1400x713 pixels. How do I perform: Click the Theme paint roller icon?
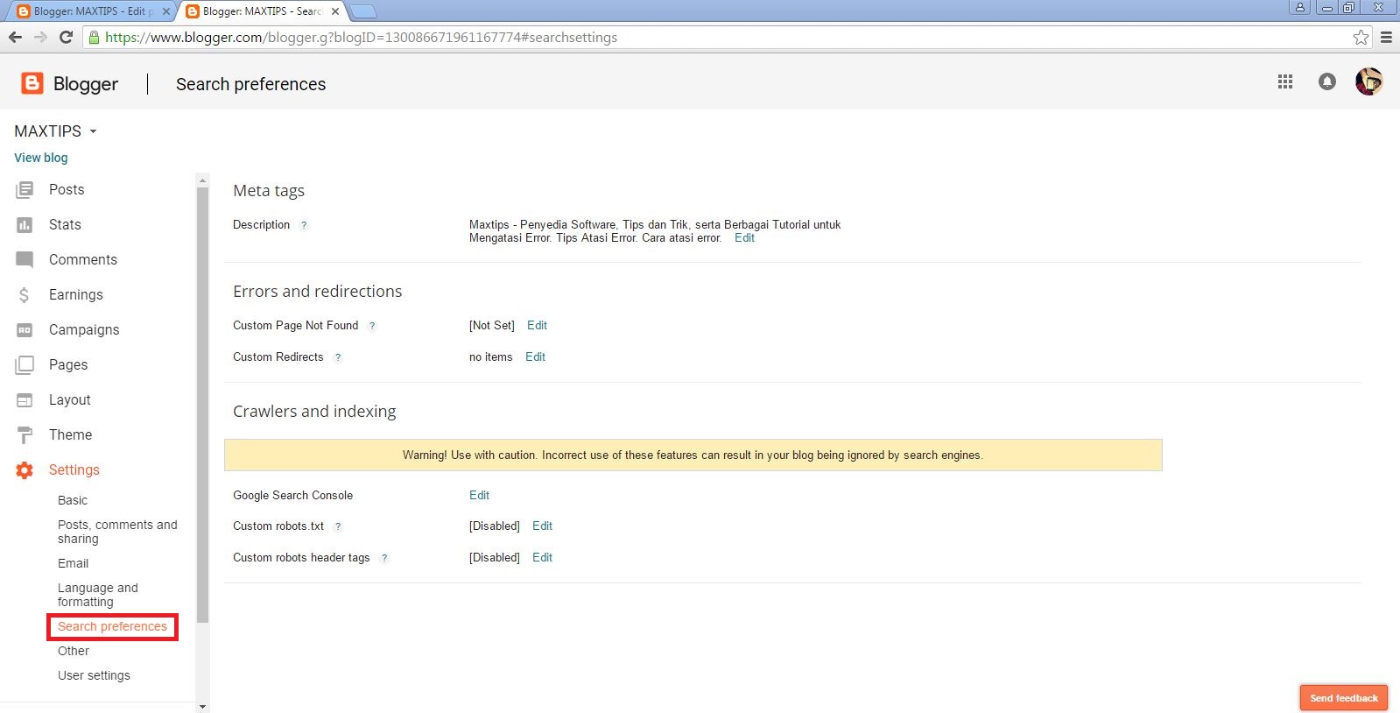pos(25,435)
